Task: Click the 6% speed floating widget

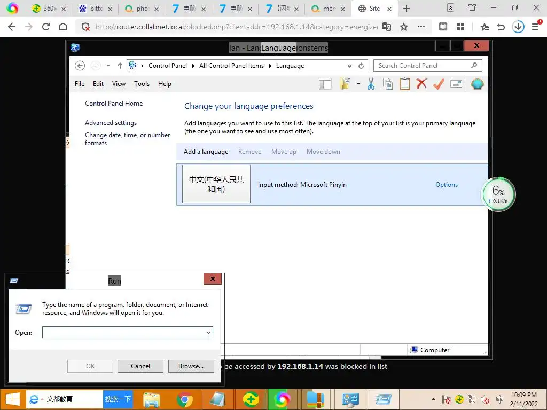Action: point(498,194)
